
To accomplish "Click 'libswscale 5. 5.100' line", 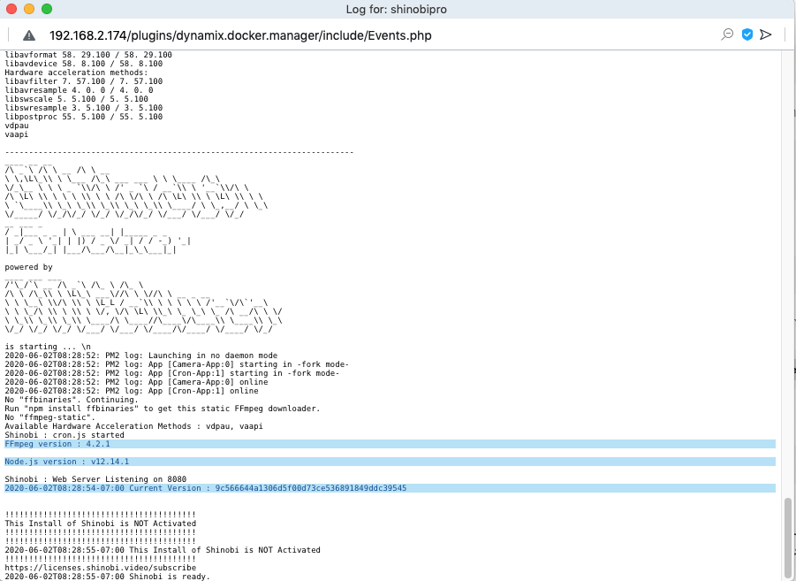I will click(x=77, y=99).
